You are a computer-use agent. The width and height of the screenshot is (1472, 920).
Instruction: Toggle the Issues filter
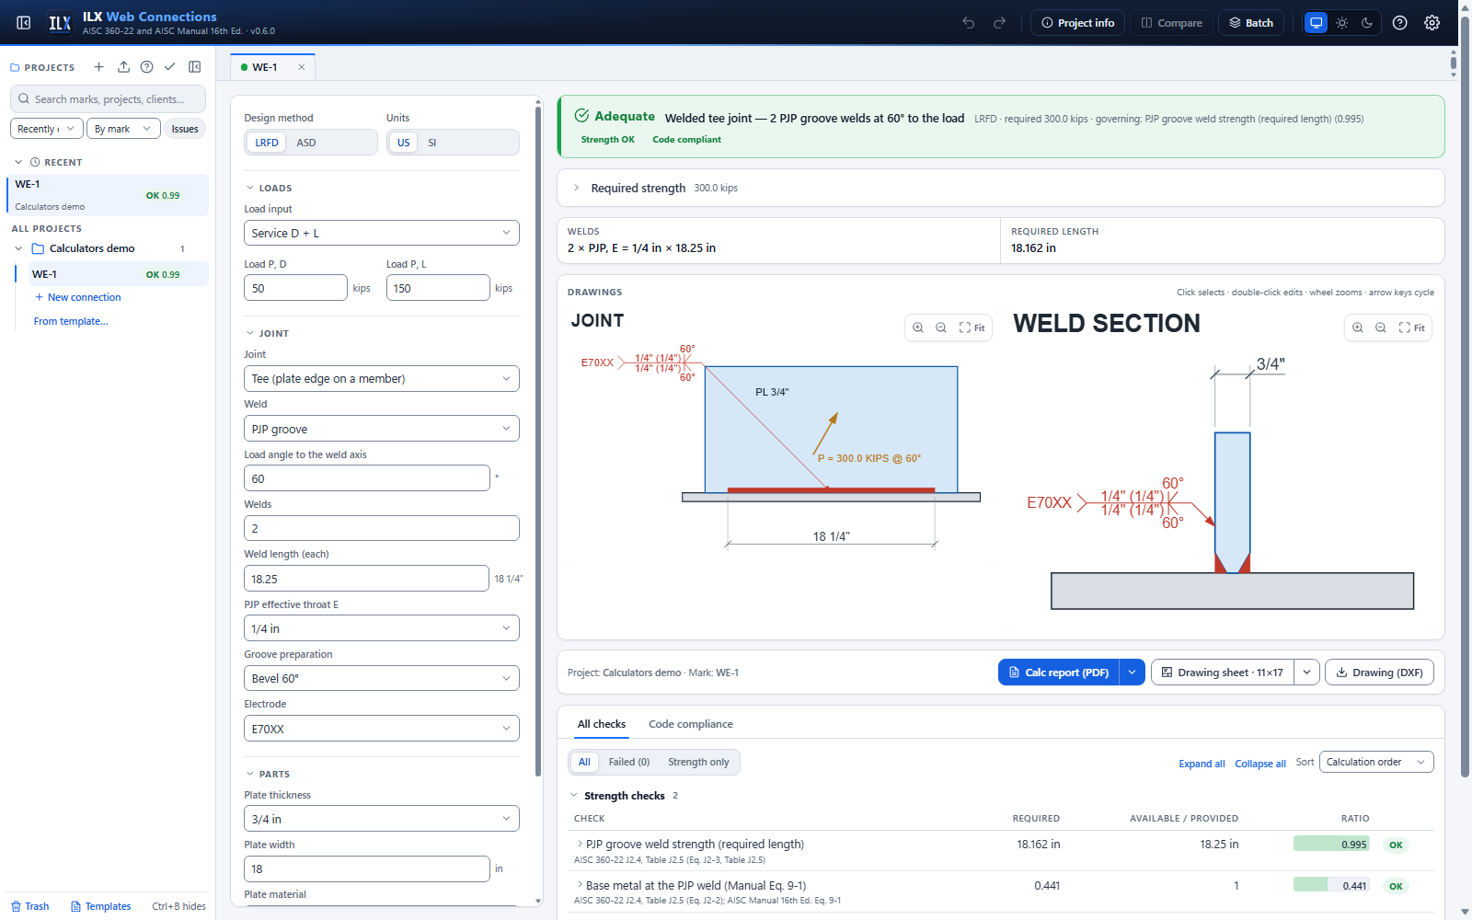185,129
